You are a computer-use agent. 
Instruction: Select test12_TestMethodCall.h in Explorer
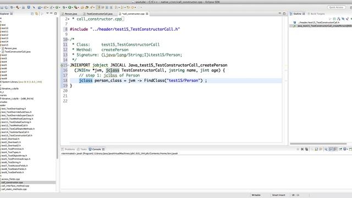(x=15, y=125)
